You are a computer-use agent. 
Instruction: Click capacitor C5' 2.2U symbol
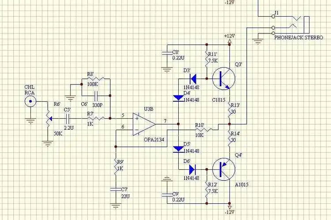pos(68,118)
